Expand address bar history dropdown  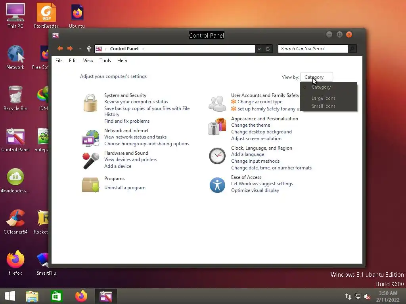pos(259,49)
